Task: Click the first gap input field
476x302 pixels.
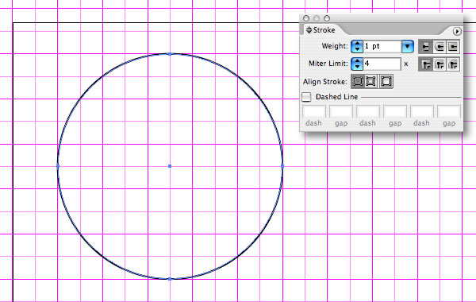Action: 341,111
